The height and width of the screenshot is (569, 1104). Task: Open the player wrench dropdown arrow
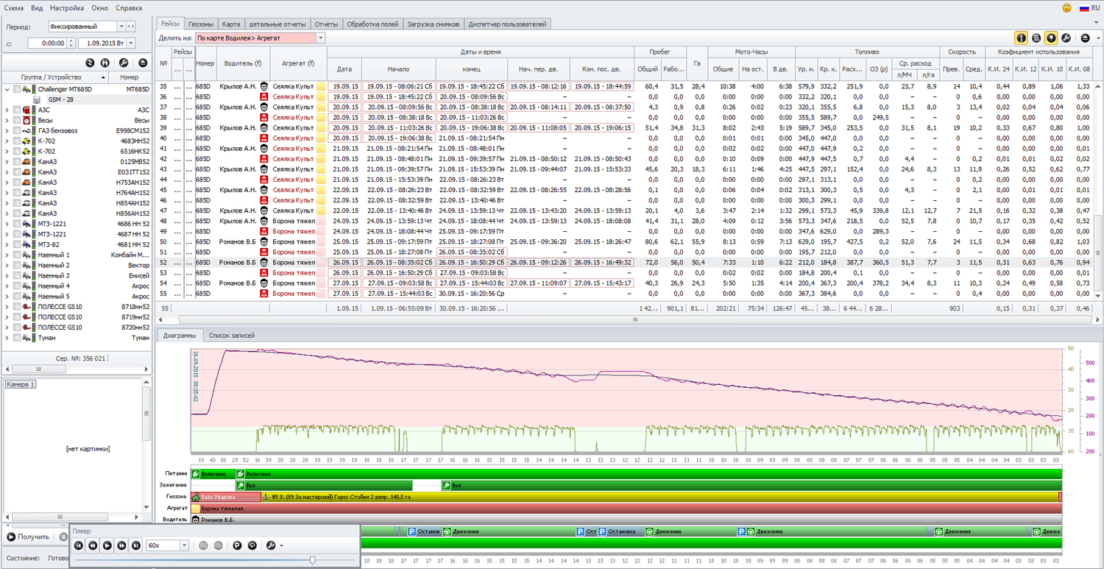point(280,546)
